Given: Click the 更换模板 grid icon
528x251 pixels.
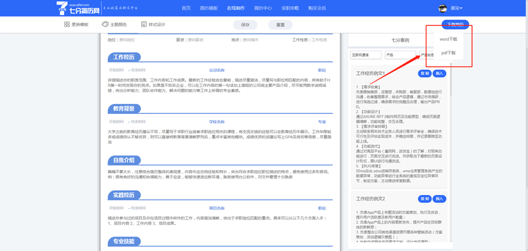Looking at the screenshot, I should click(x=67, y=24).
